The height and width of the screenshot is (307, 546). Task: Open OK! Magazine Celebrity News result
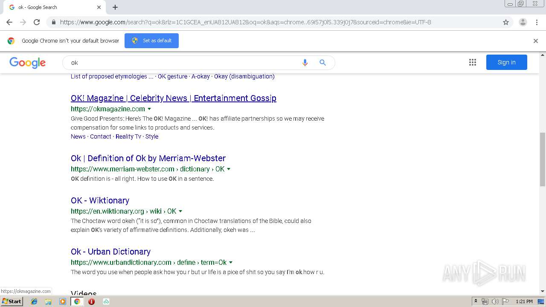[174, 98]
